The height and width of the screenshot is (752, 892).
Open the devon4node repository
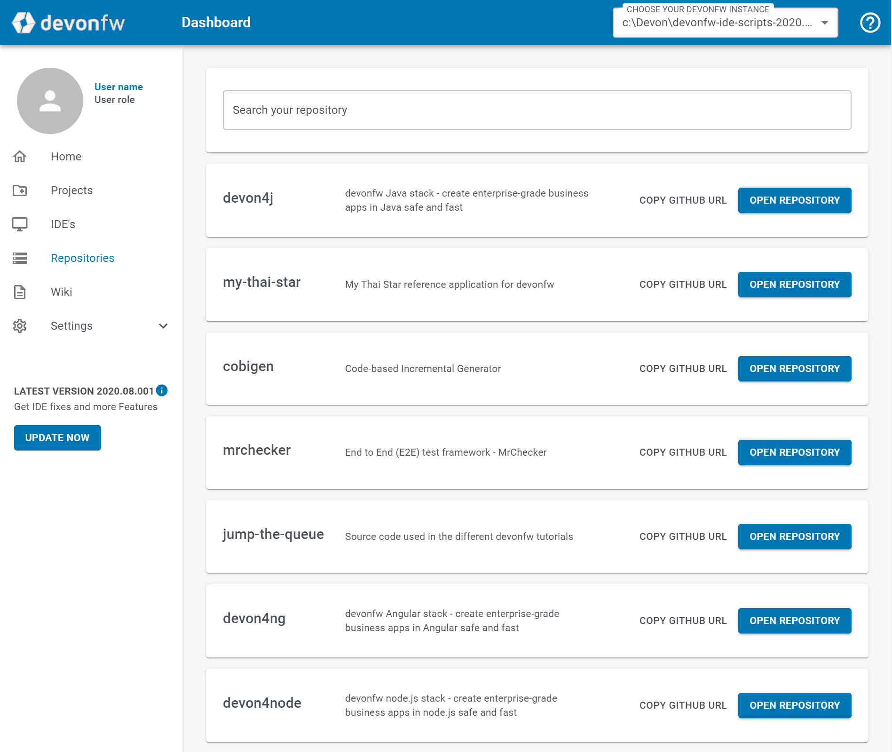794,705
